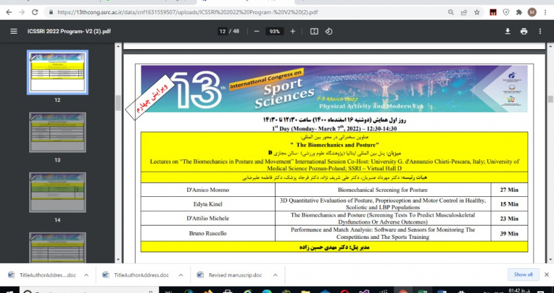Bookmark this page with the star

coord(477,12)
